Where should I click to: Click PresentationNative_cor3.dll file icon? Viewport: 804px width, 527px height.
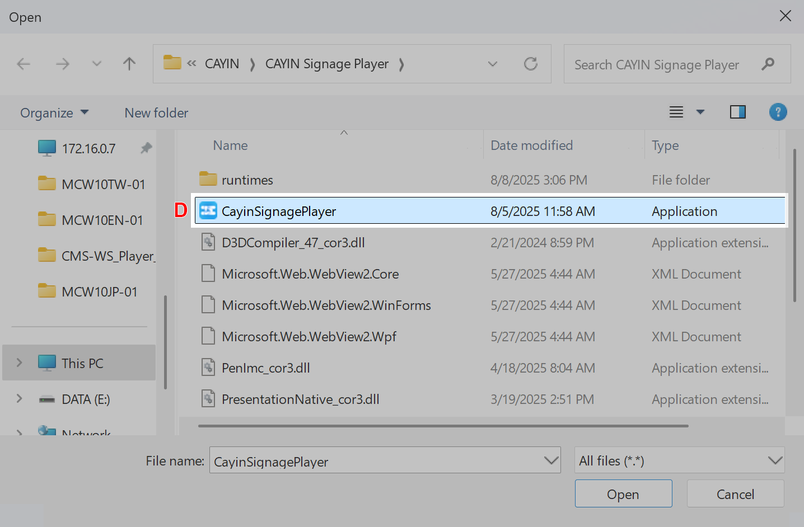208,398
